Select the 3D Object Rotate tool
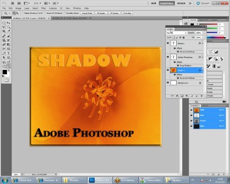230x184 pixels. click(4, 62)
